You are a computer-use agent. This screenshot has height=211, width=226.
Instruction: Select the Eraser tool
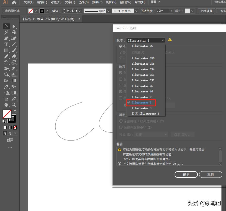(x=14, y=56)
